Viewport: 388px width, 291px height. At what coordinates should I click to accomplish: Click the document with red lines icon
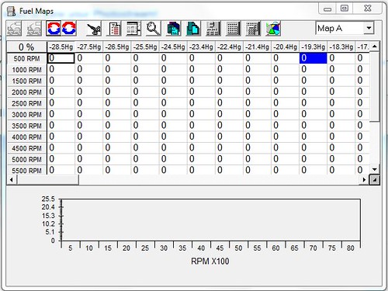tap(114, 29)
